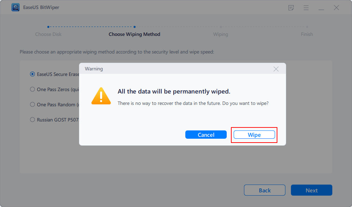Jump to the Choose Disk step
This screenshot has width=352, height=207.
(48, 34)
